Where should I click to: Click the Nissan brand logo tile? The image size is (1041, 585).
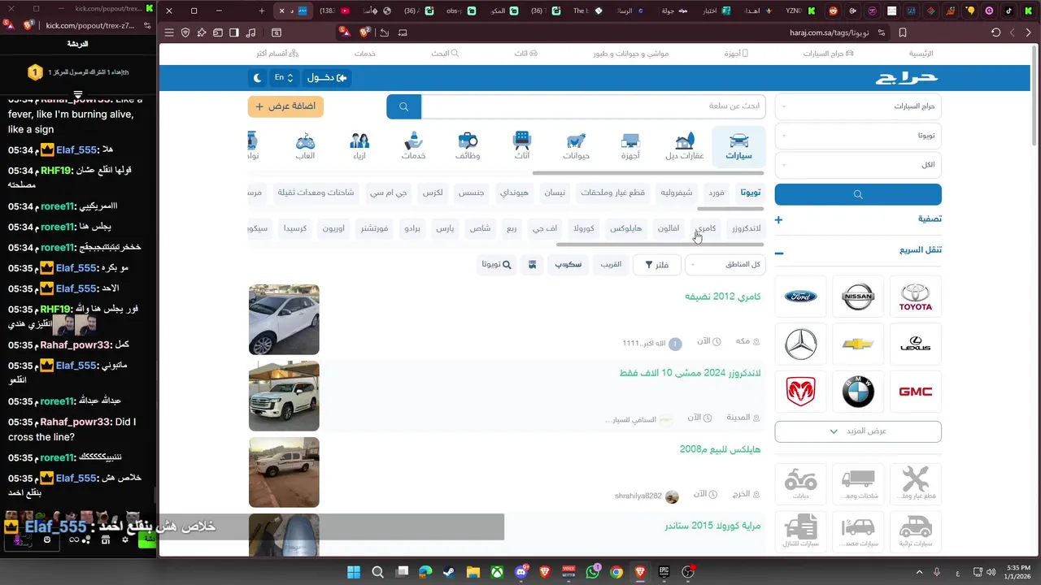coord(858,297)
